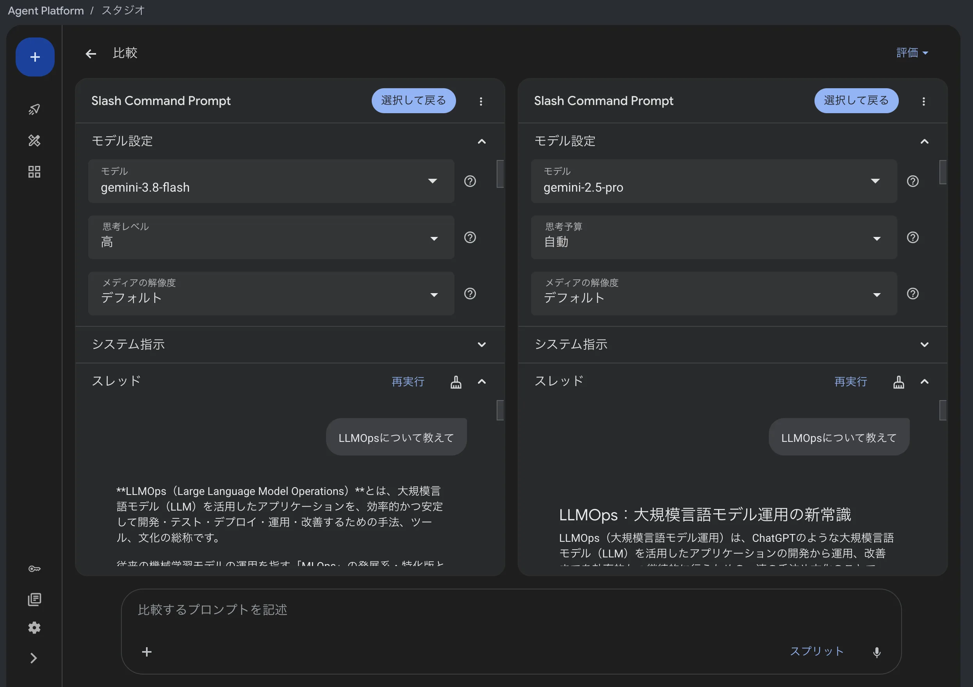Open the tools icon in sidebar
The height and width of the screenshot is (687, 973).
pyautogui.click(x=34, y=141)
